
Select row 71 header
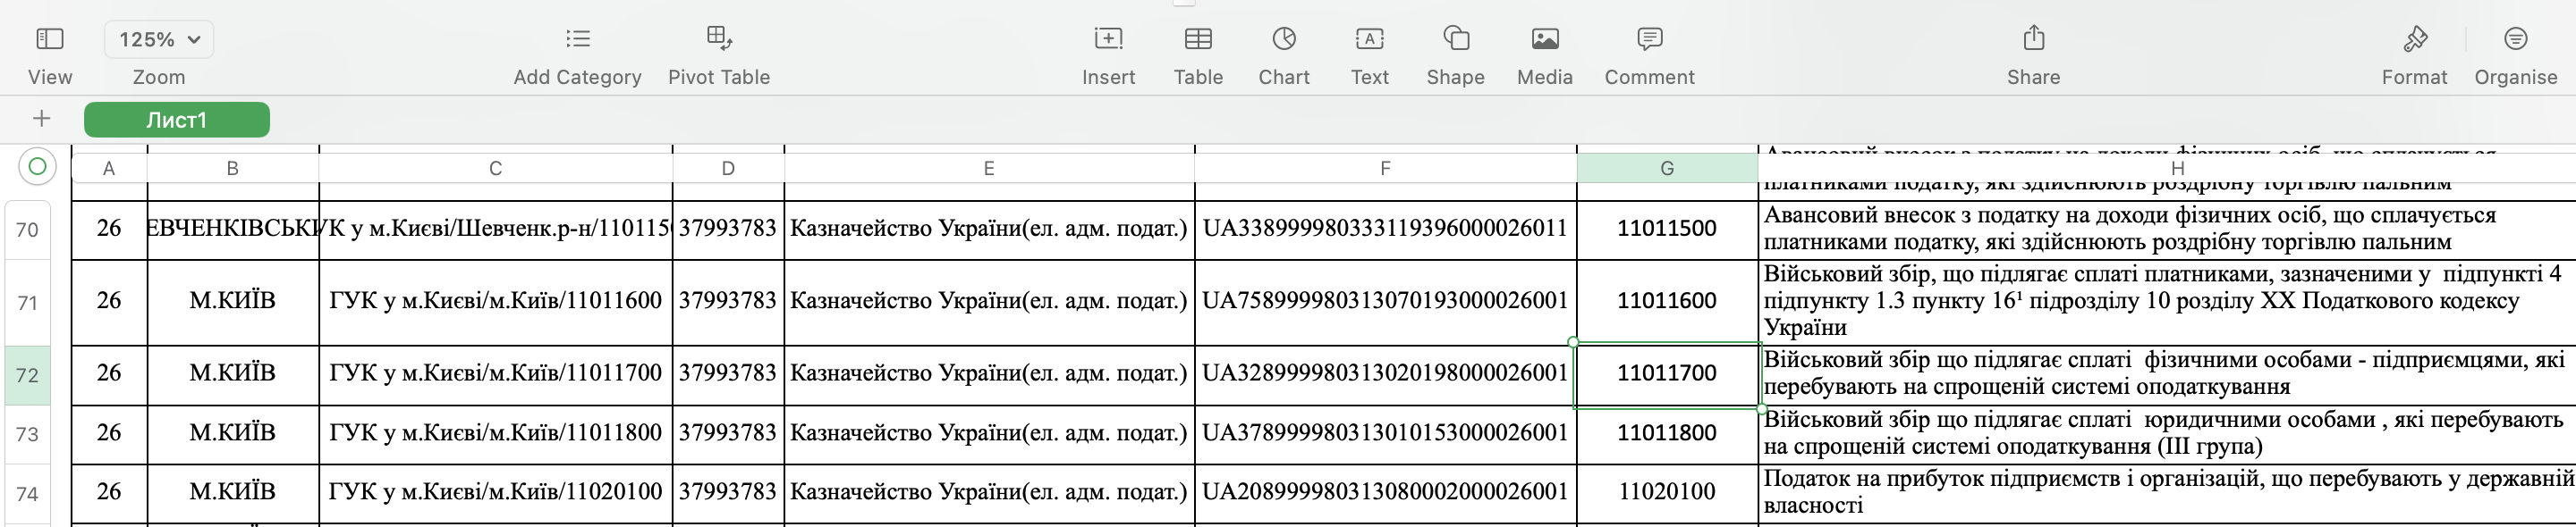click(28, 303)
